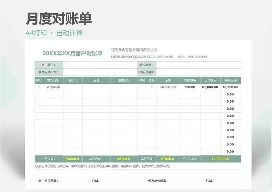Image resolution: width=272 pixels, height=192 pixels.
Task: Select the 金额 column header
Action: click(168, 80)
